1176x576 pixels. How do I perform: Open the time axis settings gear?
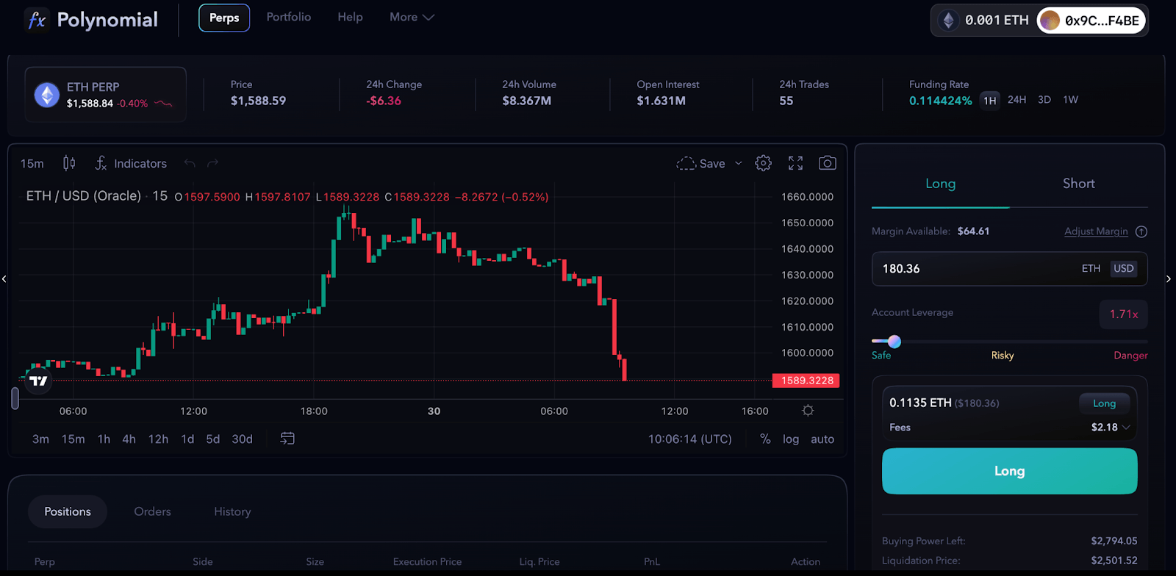[x=808, y=411]
